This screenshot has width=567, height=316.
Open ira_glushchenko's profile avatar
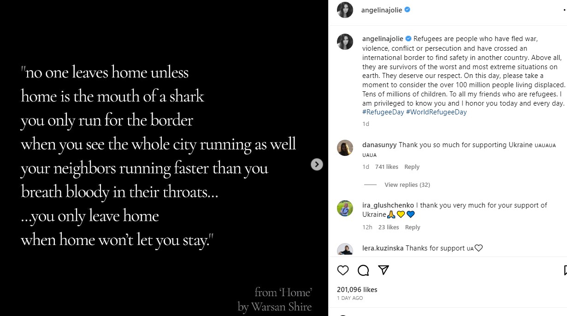coord(345,208)
